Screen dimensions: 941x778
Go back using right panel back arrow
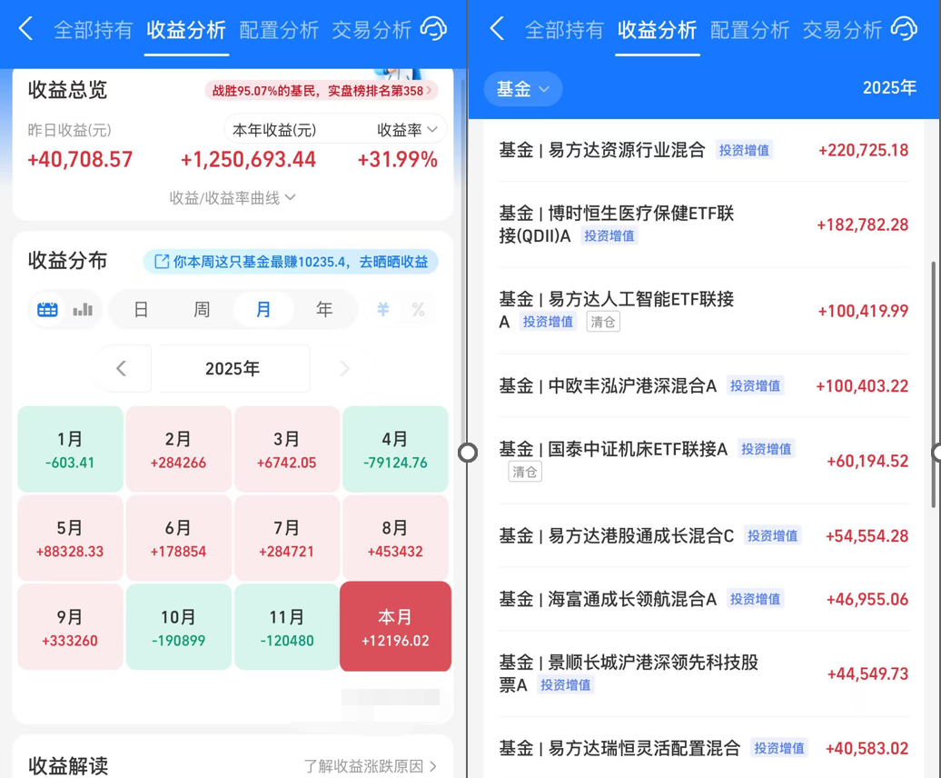(497, 29)
